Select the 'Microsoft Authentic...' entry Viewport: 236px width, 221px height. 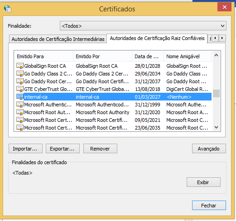[x=48, y=105]
